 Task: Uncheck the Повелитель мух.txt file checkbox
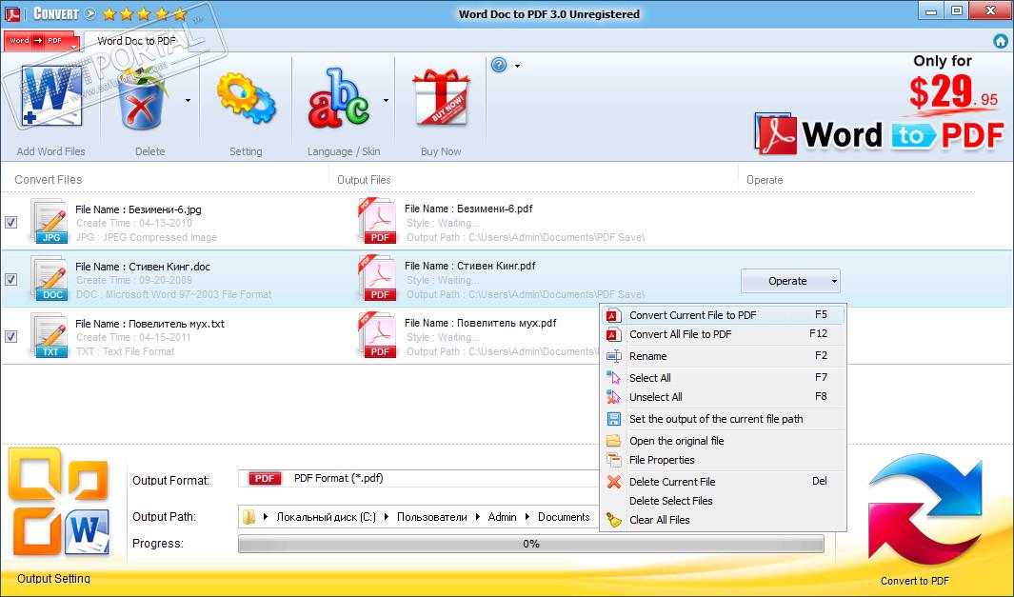click(x=11, y=336)
